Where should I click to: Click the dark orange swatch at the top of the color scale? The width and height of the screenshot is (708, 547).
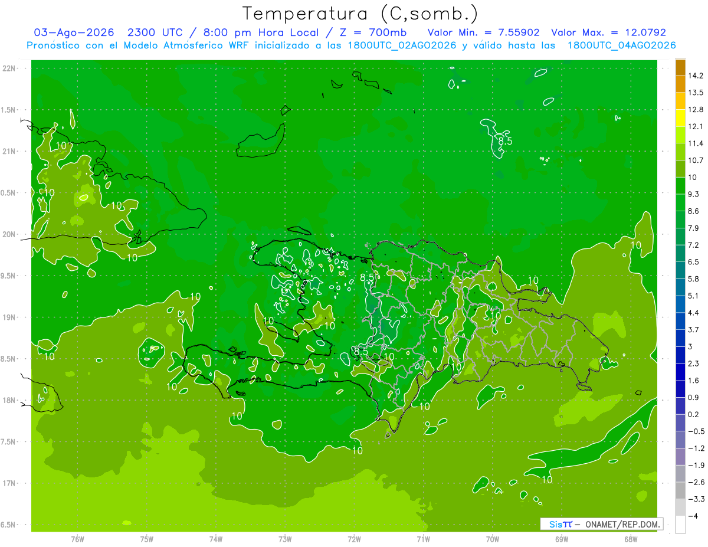[x=680, y=67]
